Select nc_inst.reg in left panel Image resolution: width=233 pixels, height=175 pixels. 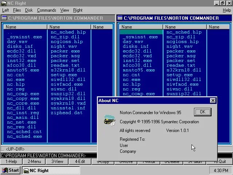[x=23, y=113]
